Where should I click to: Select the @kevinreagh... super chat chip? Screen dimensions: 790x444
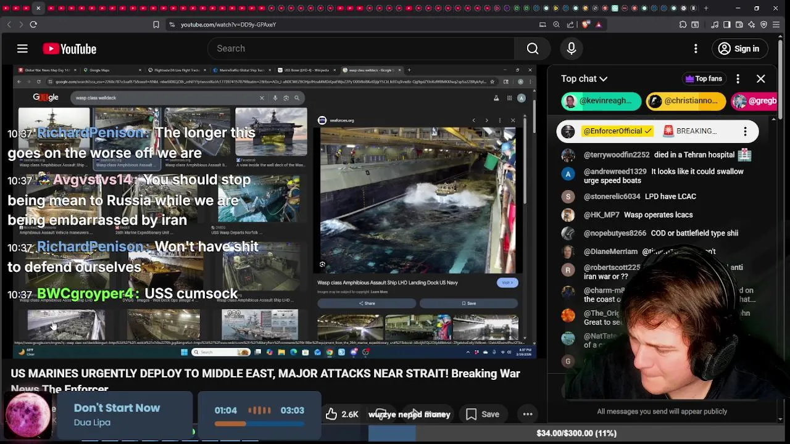point(601,101)
